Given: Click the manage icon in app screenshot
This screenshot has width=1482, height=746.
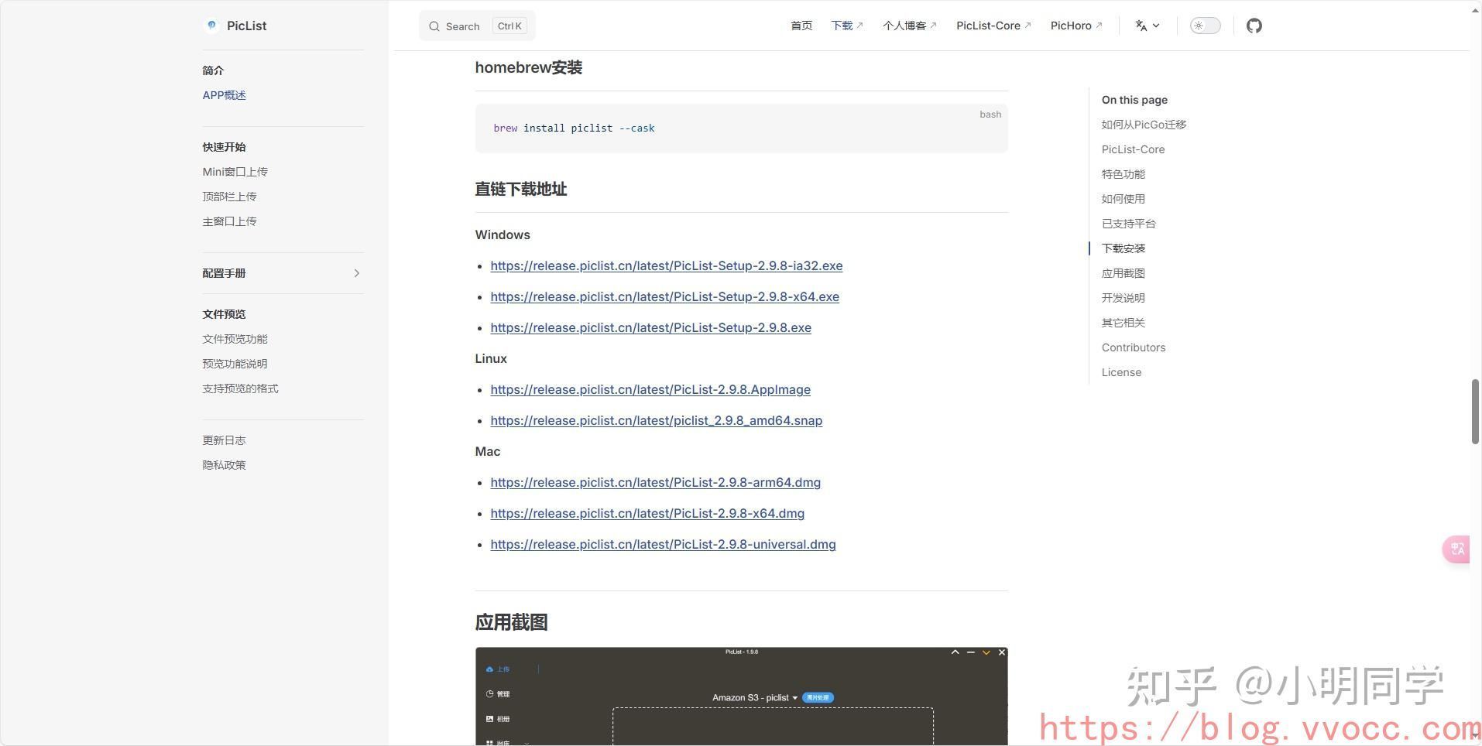Looking at the screenshot, I should pyautogui.click(x=489, y=694).
